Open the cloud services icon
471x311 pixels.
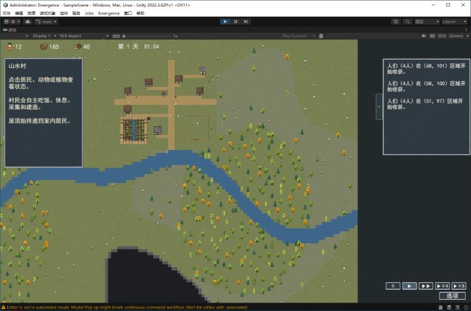(27, 22)
